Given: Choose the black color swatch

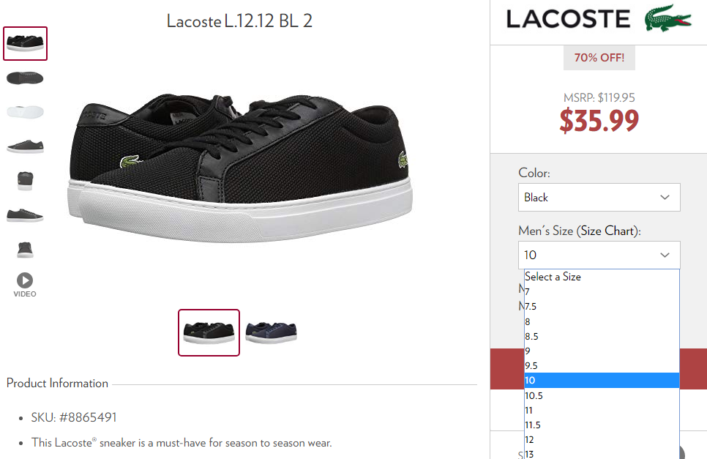Looking at the screenshot, I should [209, 333].
